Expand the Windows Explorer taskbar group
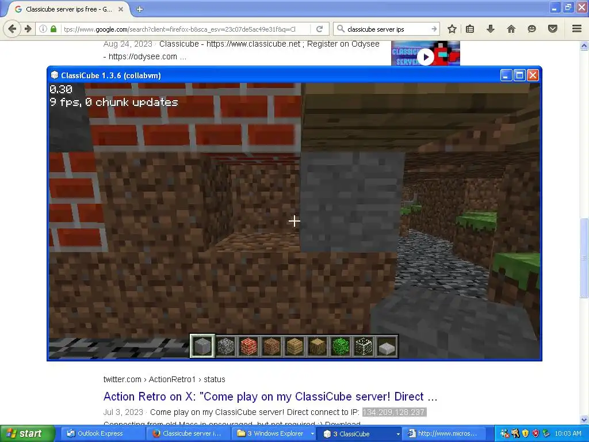 (312, 434)
